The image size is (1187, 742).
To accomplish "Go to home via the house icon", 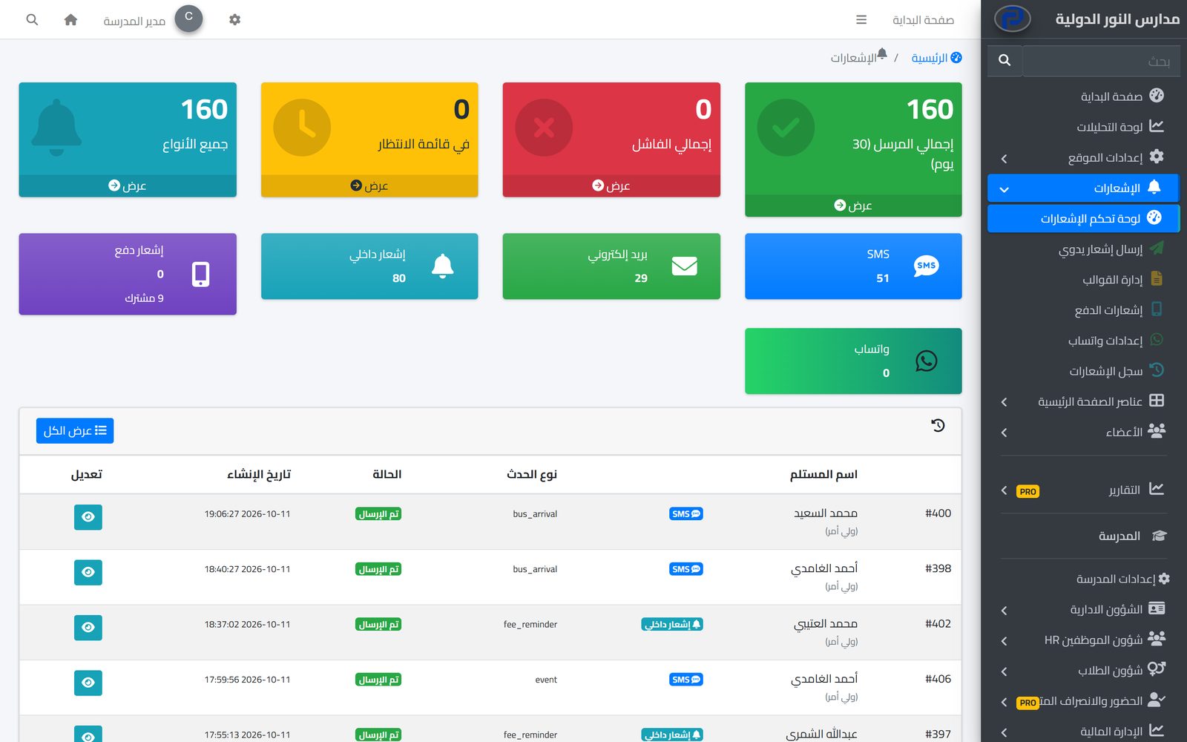I will tap(70, 20).
